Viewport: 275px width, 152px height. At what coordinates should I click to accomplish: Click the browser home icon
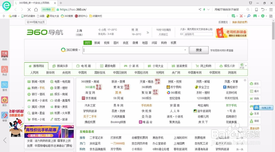[x=36, y=9]
